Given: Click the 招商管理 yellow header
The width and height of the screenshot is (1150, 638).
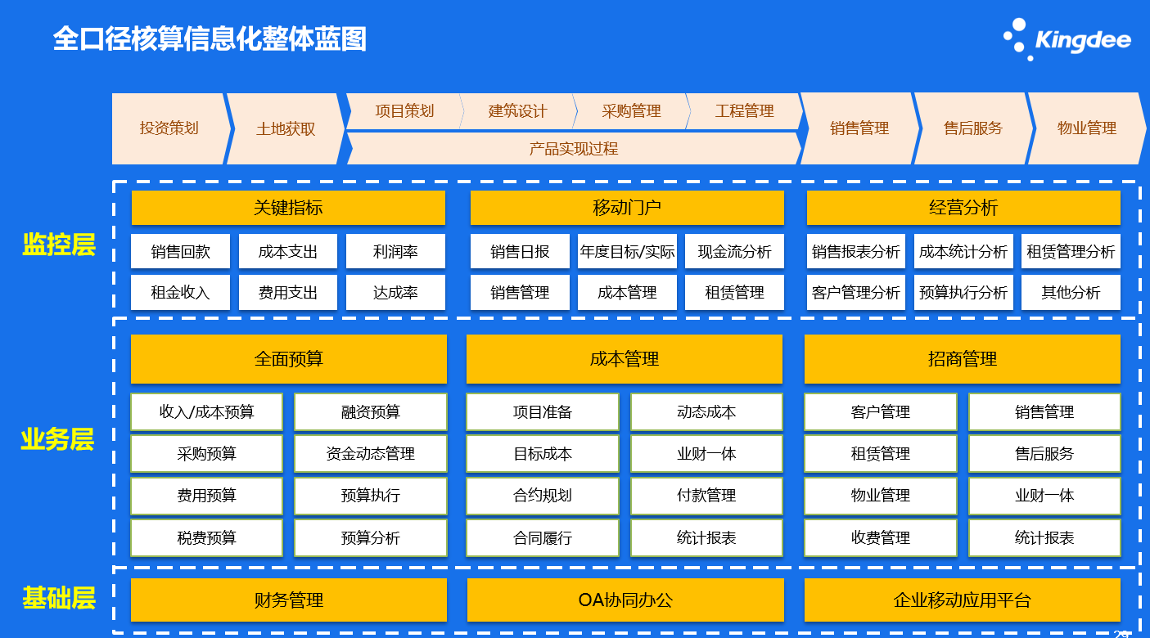Looking at the screenshot, I should click(962, 358).
